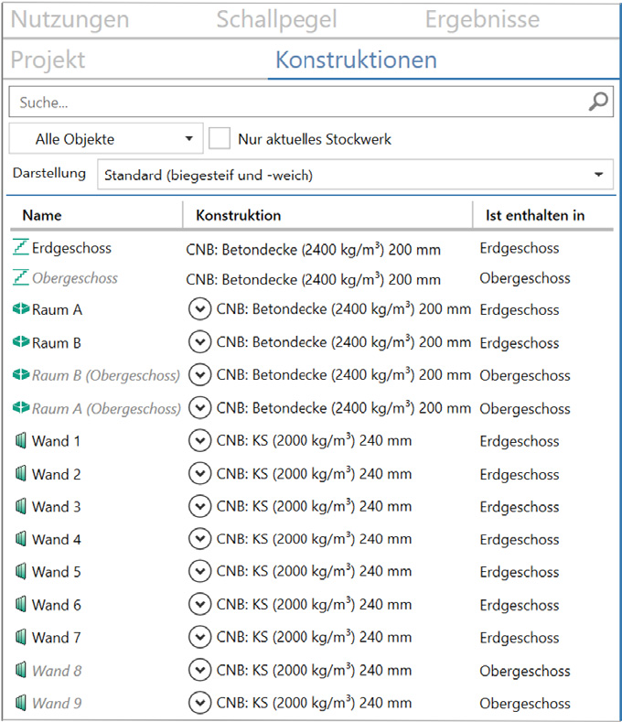The width and height of the screenshot is (622, 722).
Task: Expand construction chevron for Wand 1
Action: (x=199, y=441)
